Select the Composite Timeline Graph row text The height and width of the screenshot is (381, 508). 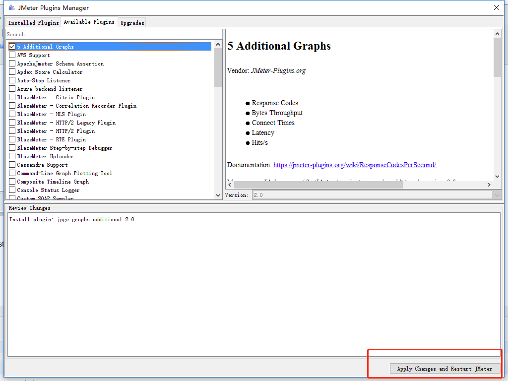[x=53, y=182]
